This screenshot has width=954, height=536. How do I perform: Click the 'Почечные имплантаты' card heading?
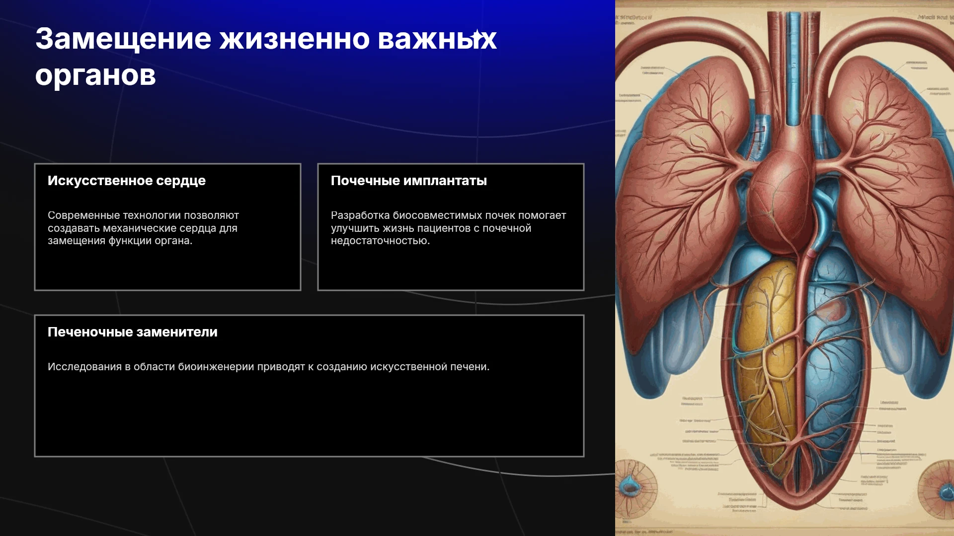coord(409,181)
